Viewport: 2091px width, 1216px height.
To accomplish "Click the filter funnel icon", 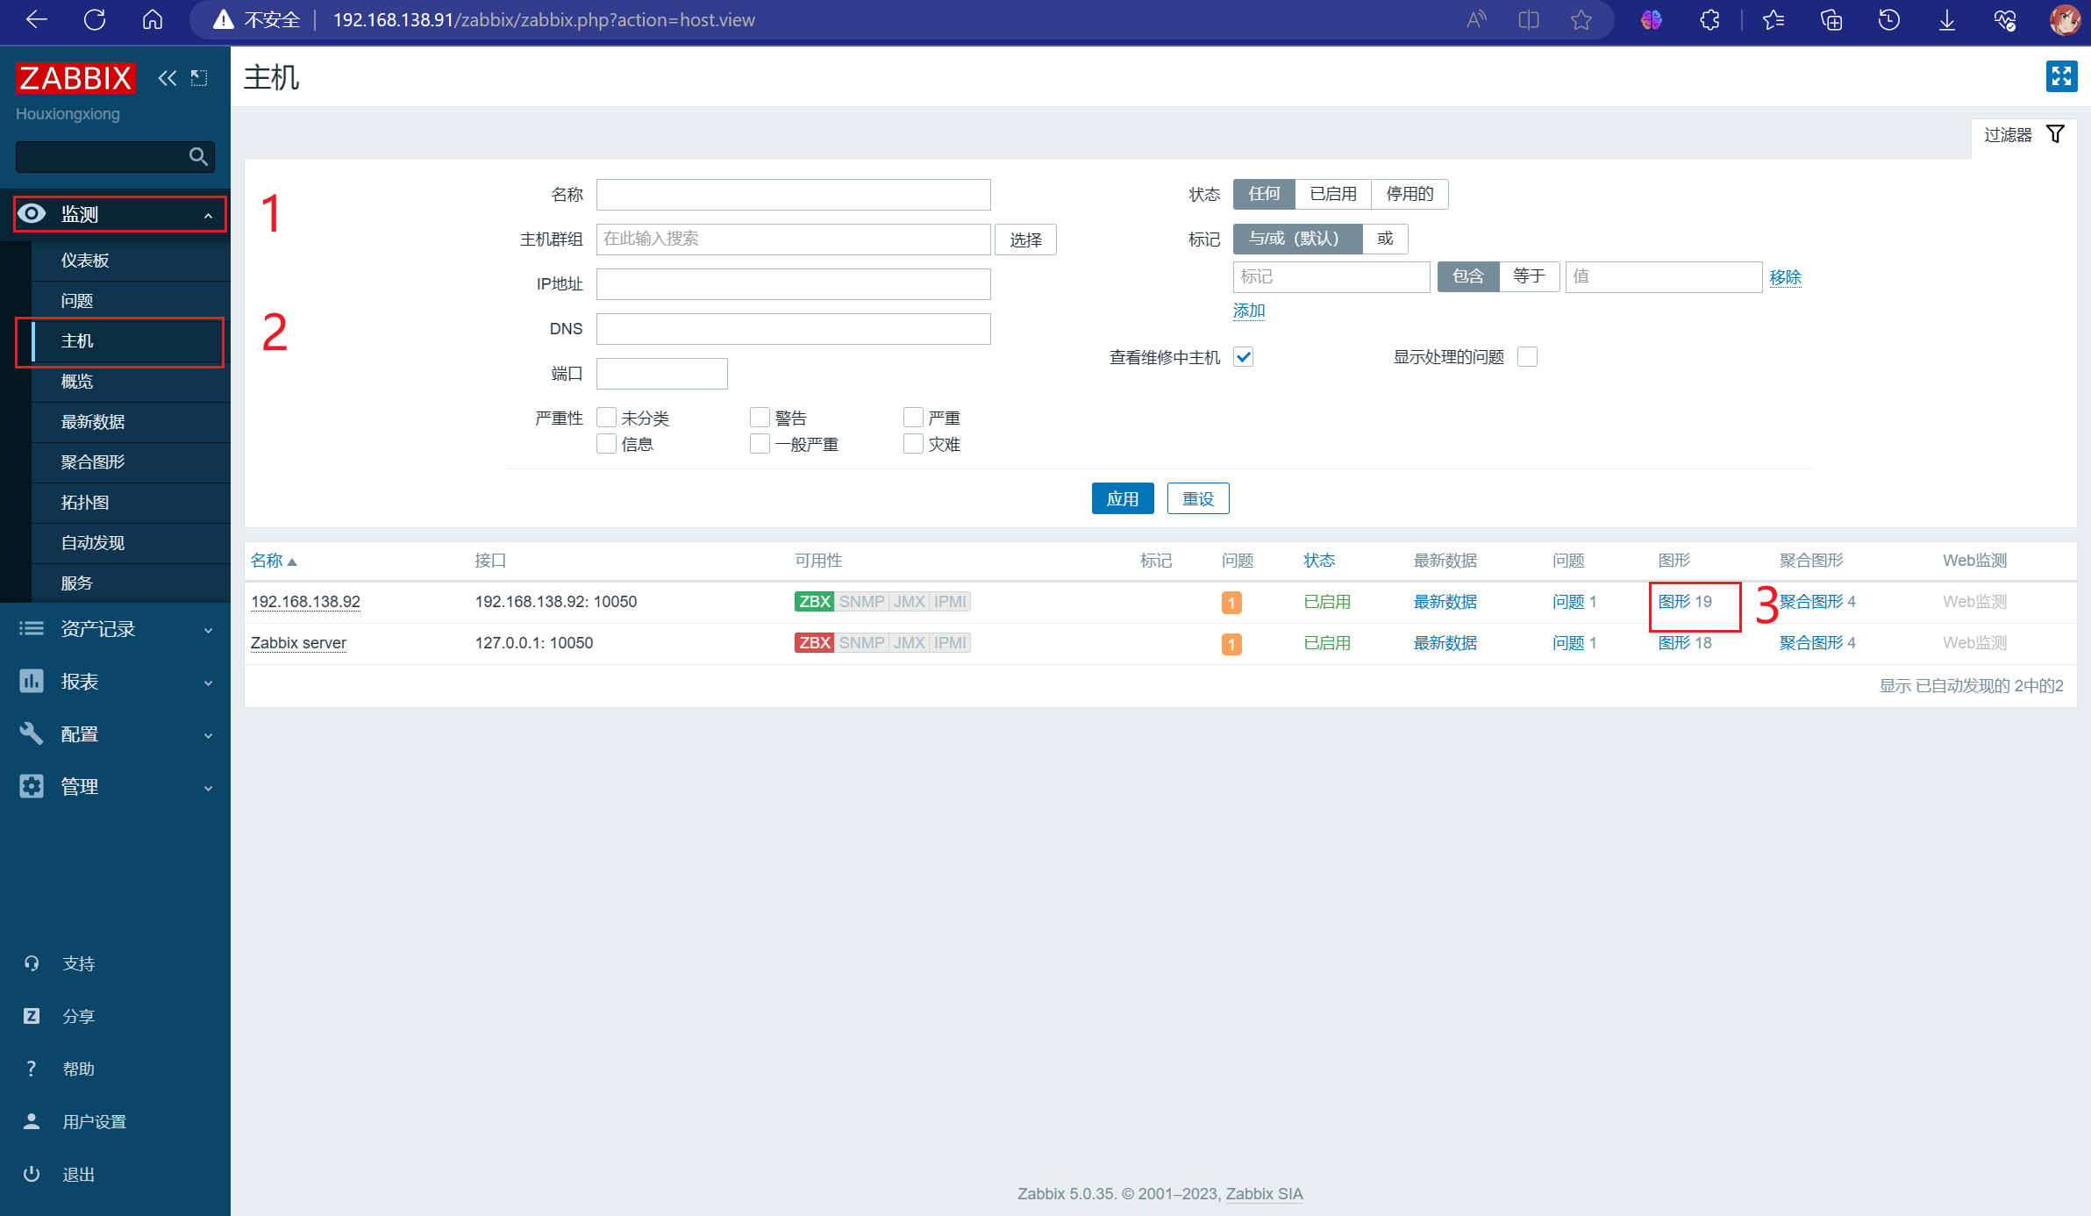I will click(2055, 134).
